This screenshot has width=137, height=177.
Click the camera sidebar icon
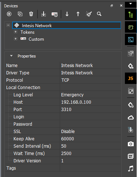[x=131, y=144]
